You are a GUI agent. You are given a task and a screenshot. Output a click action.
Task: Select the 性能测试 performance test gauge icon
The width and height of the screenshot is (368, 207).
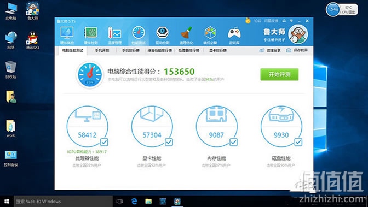click(x=139, y=36)
